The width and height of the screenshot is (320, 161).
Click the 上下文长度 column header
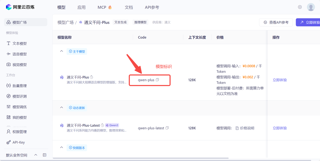pos(197,37)
